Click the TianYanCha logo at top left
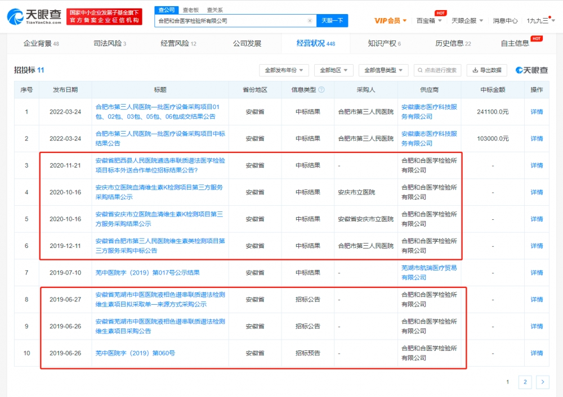This screenshot has width=563, height=397. pos(34,16)
